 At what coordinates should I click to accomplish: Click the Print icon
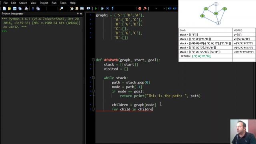coord(26,8)
